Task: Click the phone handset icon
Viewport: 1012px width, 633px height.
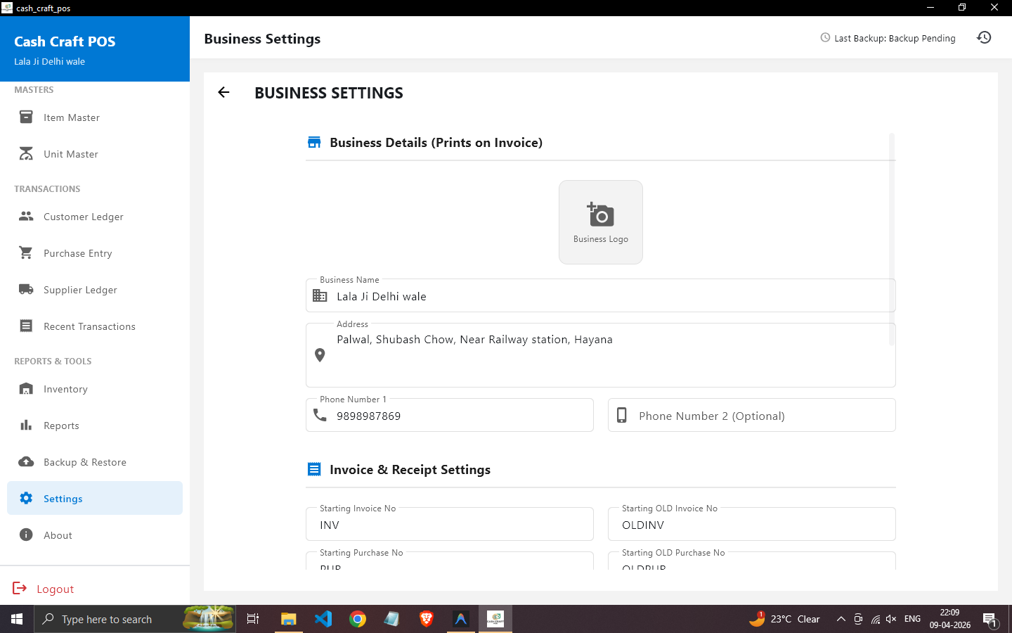Action: [x=320, y=415]
